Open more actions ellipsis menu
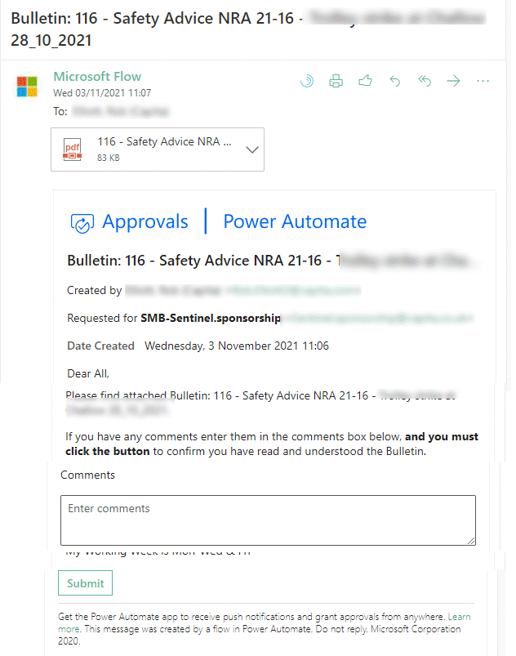The height and width of the screenshot is (656, 516). [x=483, y=81]
